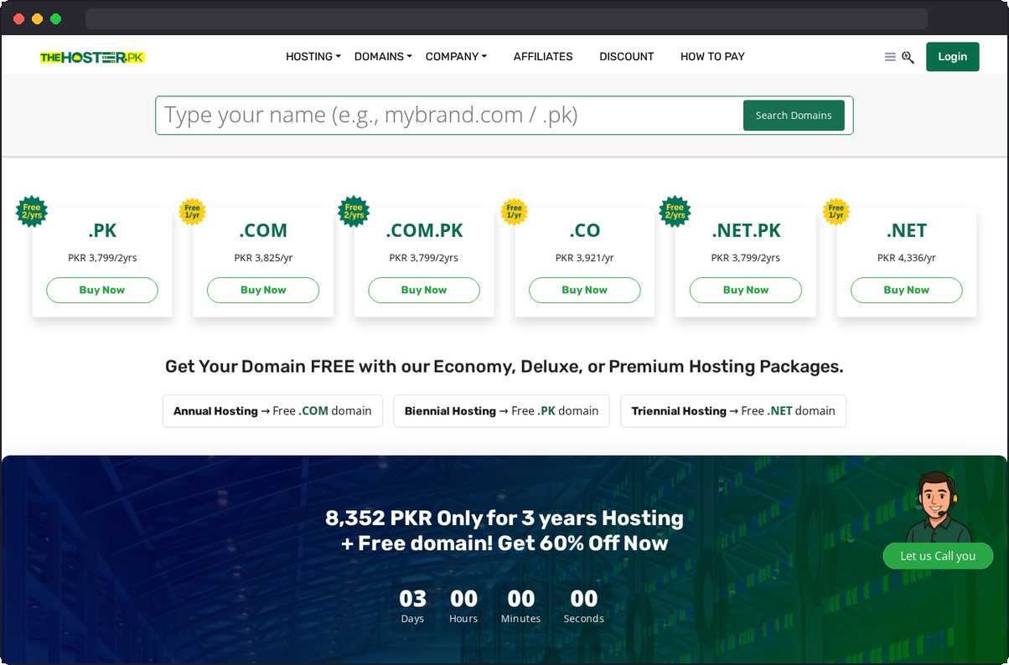
Task: Open the hamburger menu icon
Action: (x=890, y=56)
